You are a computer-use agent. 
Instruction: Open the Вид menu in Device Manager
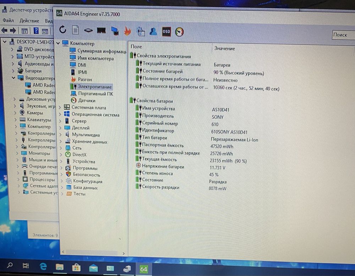(49, 21)
